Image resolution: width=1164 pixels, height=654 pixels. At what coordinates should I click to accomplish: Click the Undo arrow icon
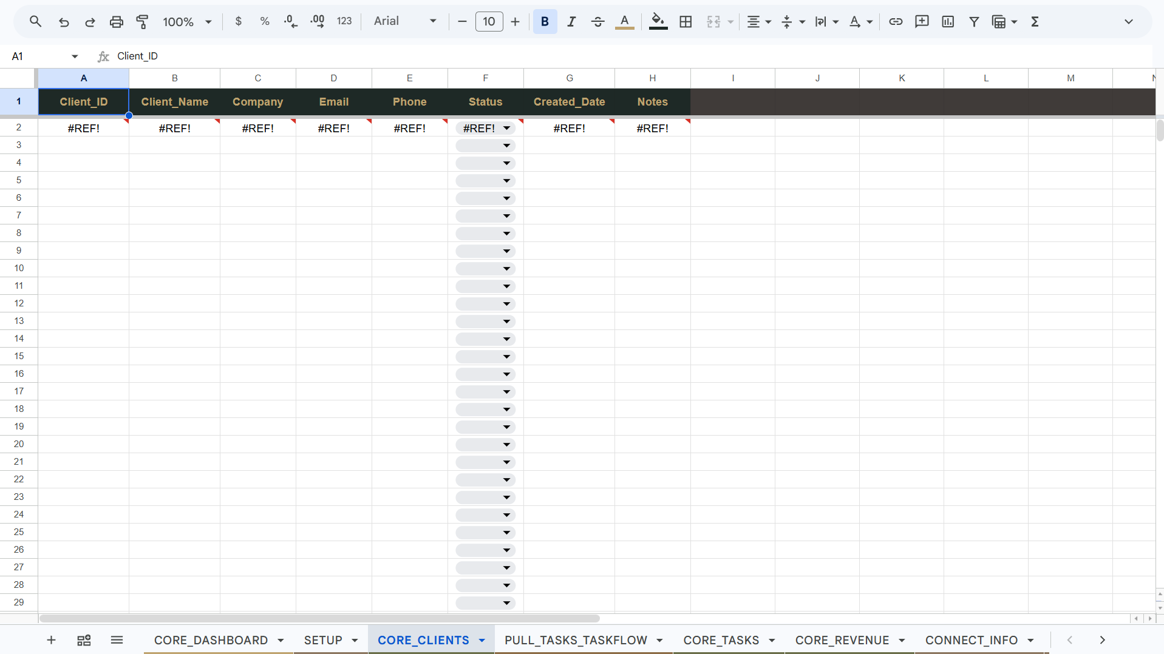64,22
